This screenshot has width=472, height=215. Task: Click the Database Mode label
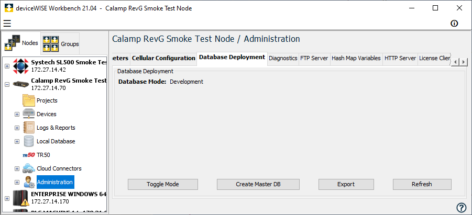point(142,82)
